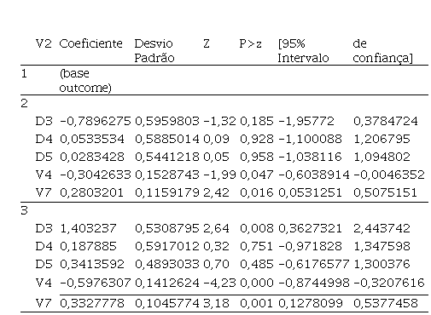Click coefficient value -0,7896275

[x=96, y=121]
